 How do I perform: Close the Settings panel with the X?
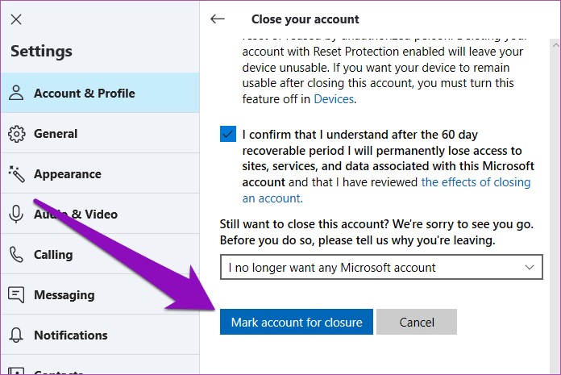pos(16,19)
